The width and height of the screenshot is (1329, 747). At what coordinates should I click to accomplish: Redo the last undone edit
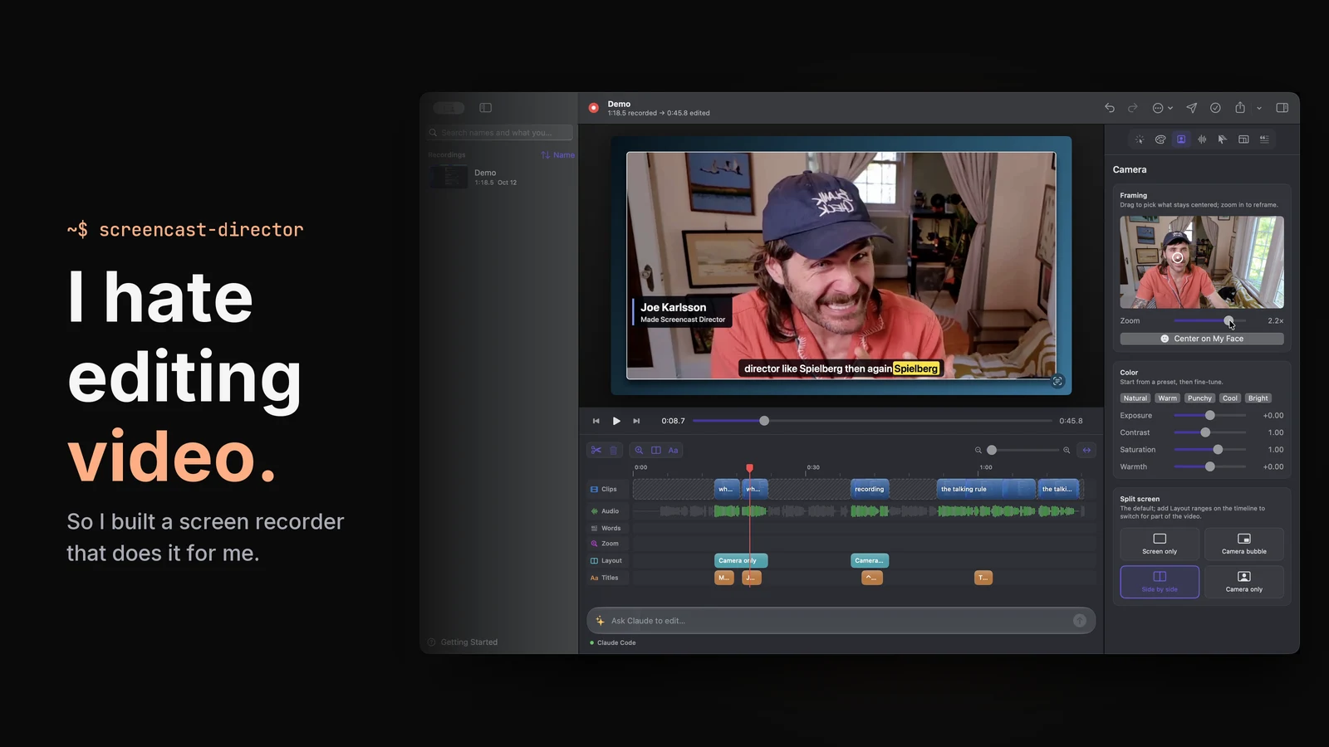point(1133,108)
